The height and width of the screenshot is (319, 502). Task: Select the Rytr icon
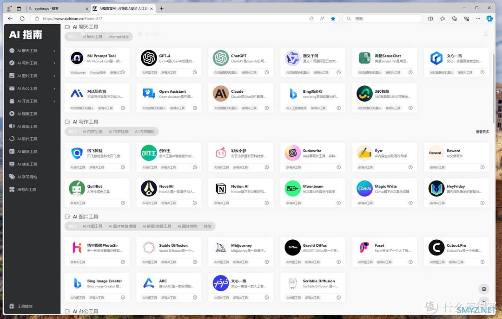364,153
